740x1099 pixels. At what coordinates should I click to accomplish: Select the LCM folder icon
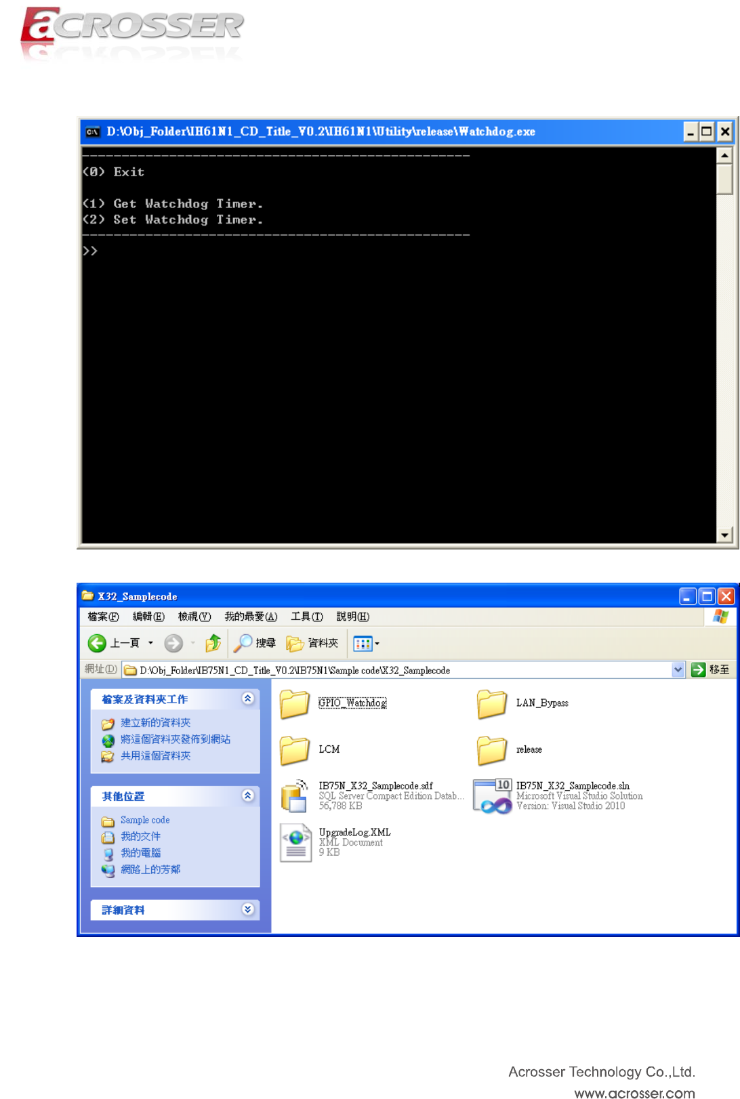(x=295, y=750)
